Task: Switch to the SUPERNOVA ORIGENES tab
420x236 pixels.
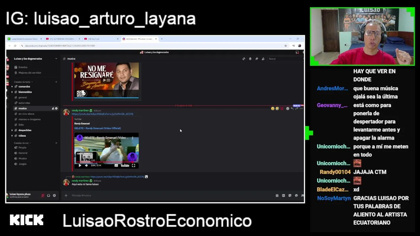Action: click(x=63, y=39)
